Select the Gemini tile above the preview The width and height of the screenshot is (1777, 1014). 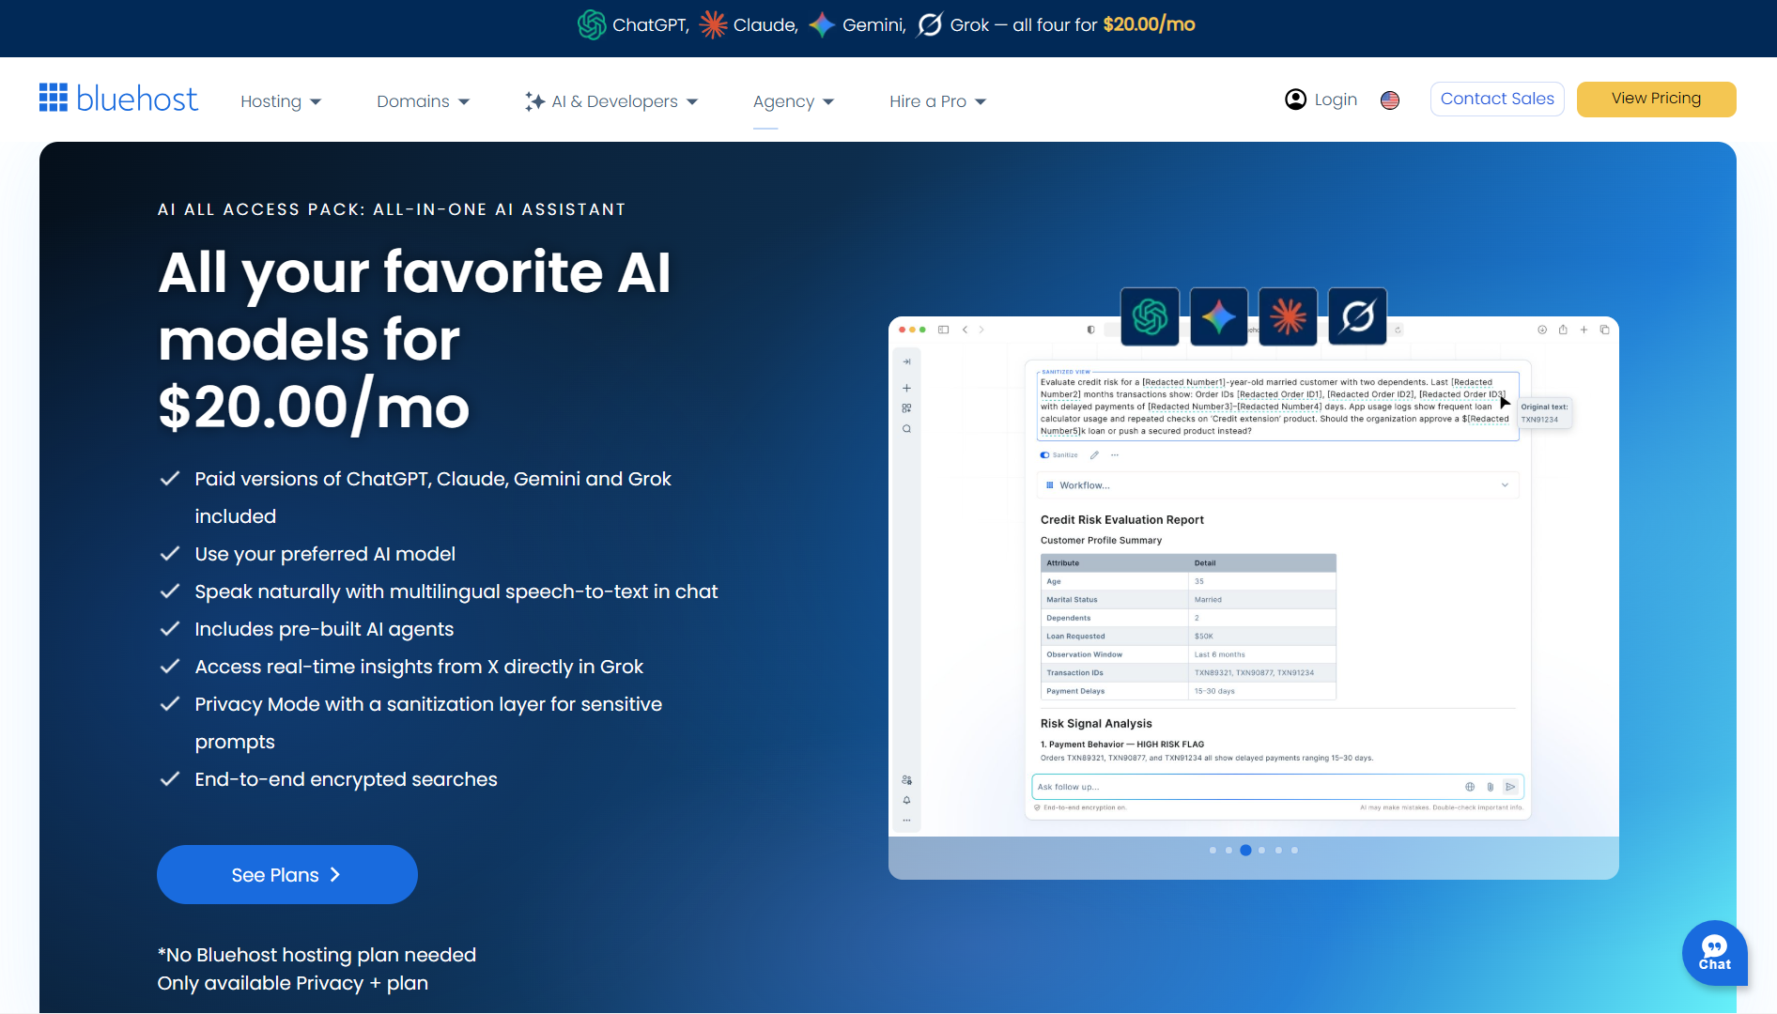pyautogui.click(x=1219, y=316)
